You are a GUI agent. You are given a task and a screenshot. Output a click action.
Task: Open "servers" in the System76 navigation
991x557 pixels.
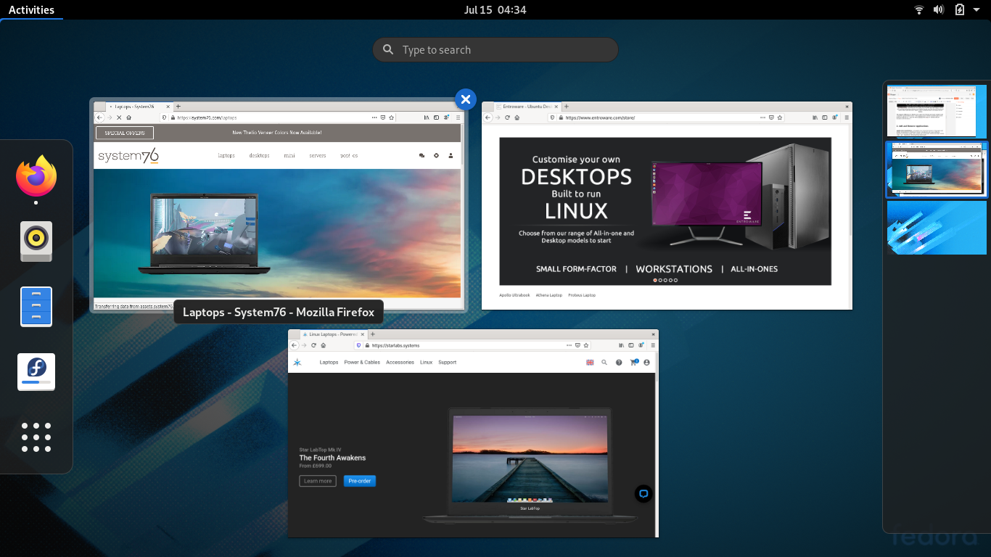[x=317, y=155]
